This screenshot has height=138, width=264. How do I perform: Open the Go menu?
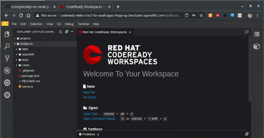pyautogui.click(x=59, y=24)
